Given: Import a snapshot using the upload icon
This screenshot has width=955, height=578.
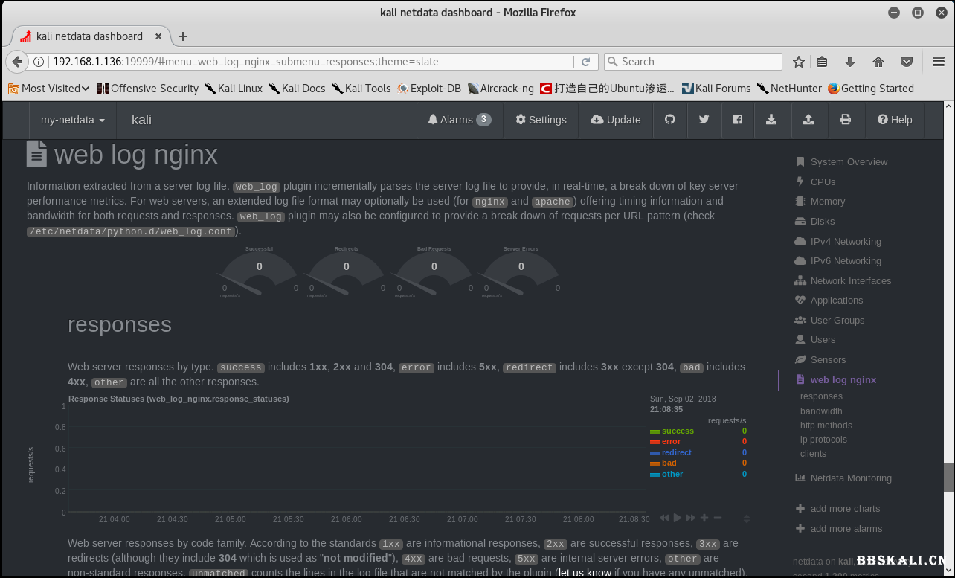Looking at the screenshot, I should [809, 120].
